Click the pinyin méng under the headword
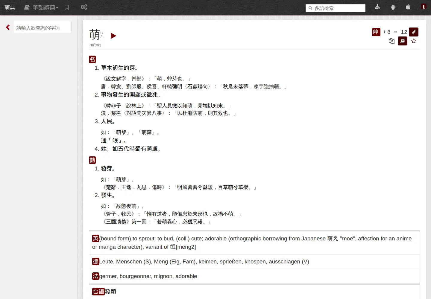This screenshot has width=431, height=299. [95, 45]
